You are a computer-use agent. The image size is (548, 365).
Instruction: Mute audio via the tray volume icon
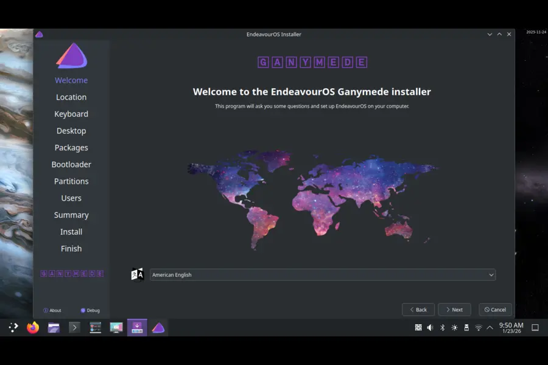pos(430,327)
